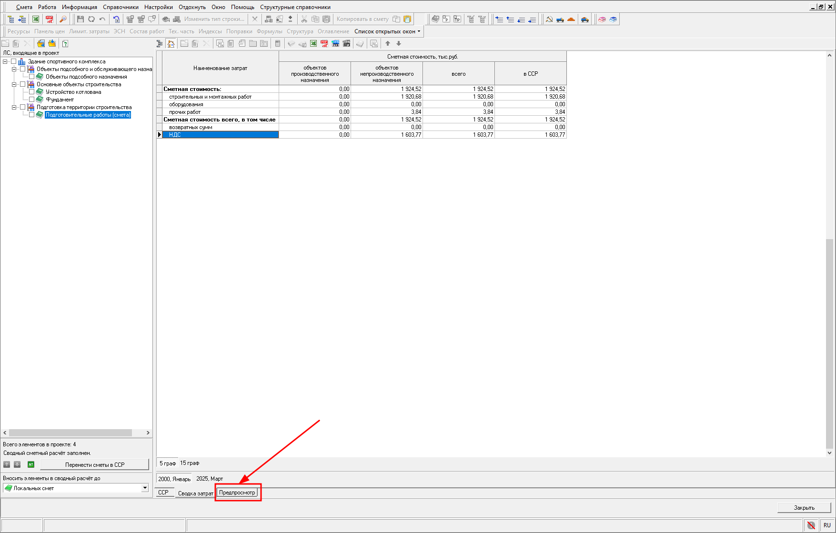Click the pink books reference icon
This screenshot has height=533, width=836.
point(602,19)
